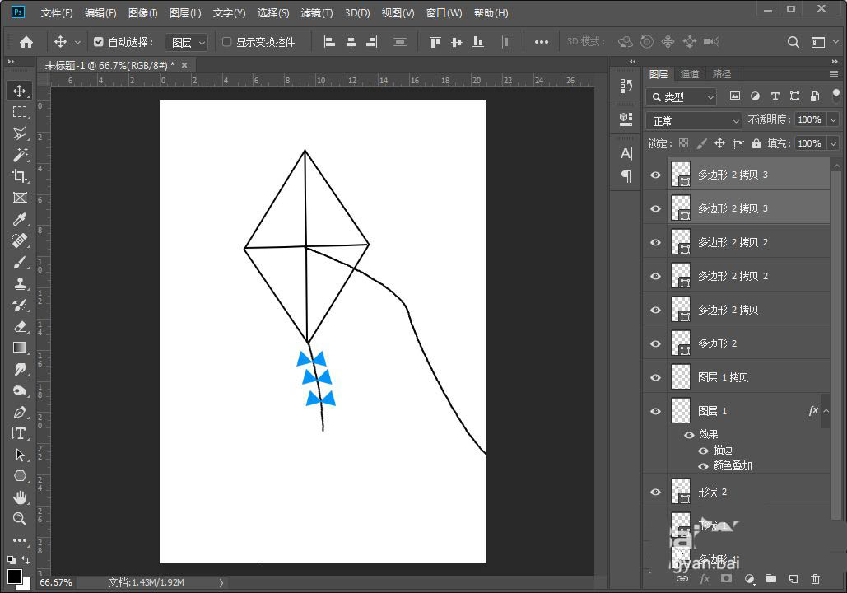Viewport: 847px width, 593px height.
Task: Click Align left edges icon
Action: click(329, 42)
